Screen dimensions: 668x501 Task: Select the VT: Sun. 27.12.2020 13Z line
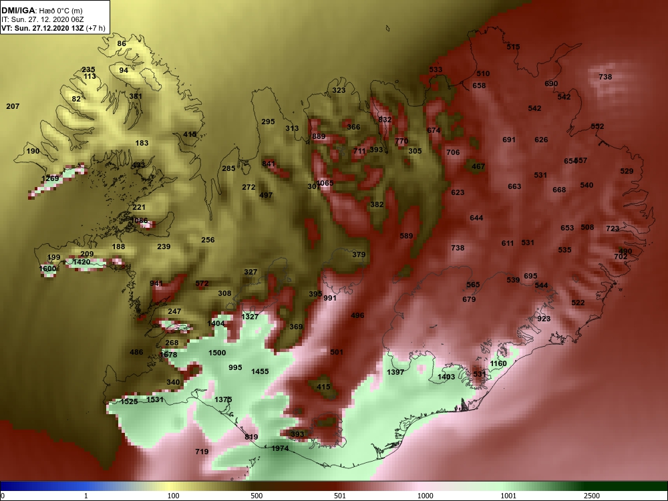53,29
